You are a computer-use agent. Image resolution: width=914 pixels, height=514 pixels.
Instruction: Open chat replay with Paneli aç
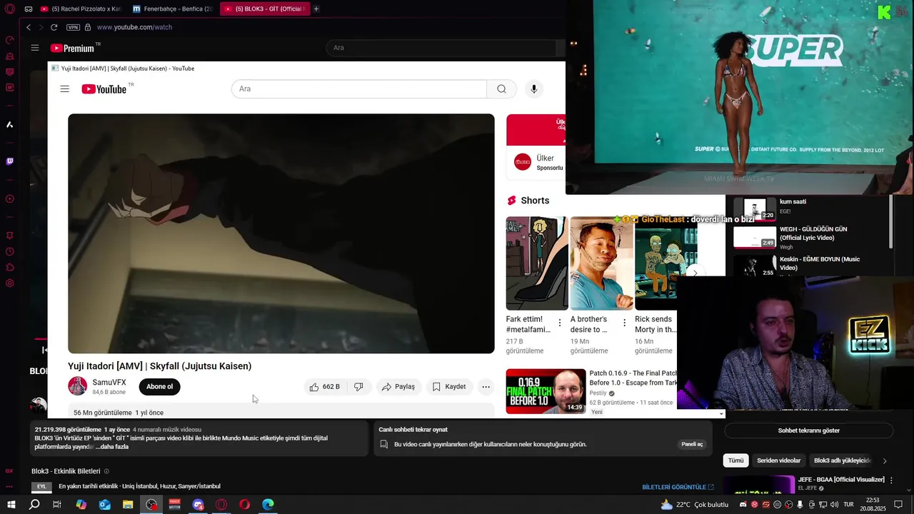[x=692, y=444]
